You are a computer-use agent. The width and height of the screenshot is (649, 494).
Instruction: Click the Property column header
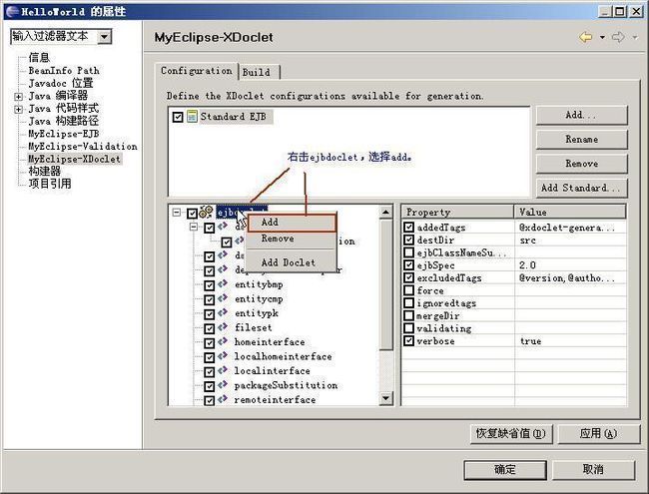tap(457, 213)
